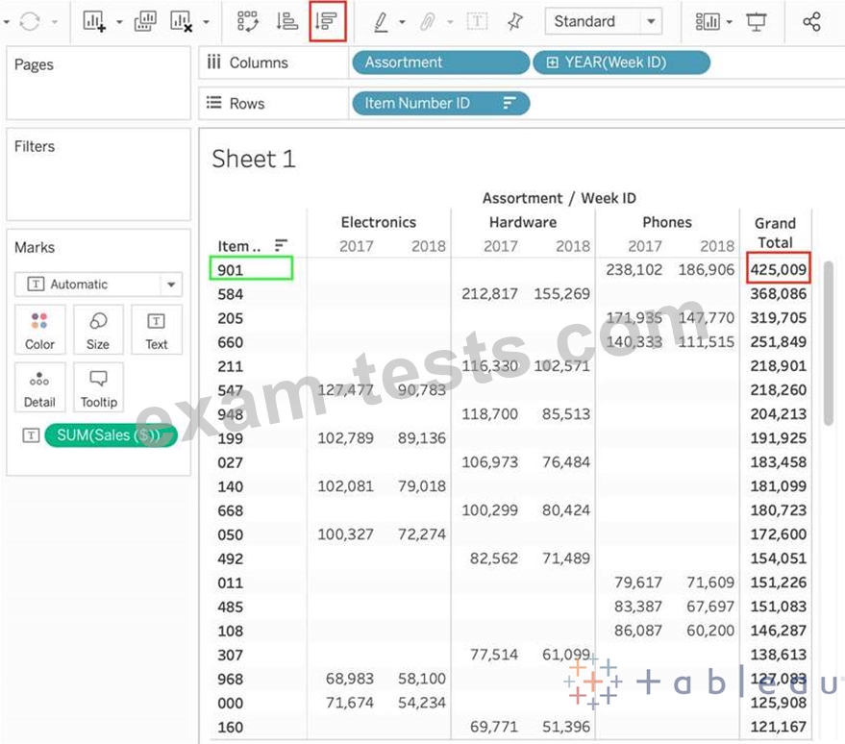845x744 pixels.
Task: Click the Sort Descending toolbar icon
Action: click(x=328, y=21)
